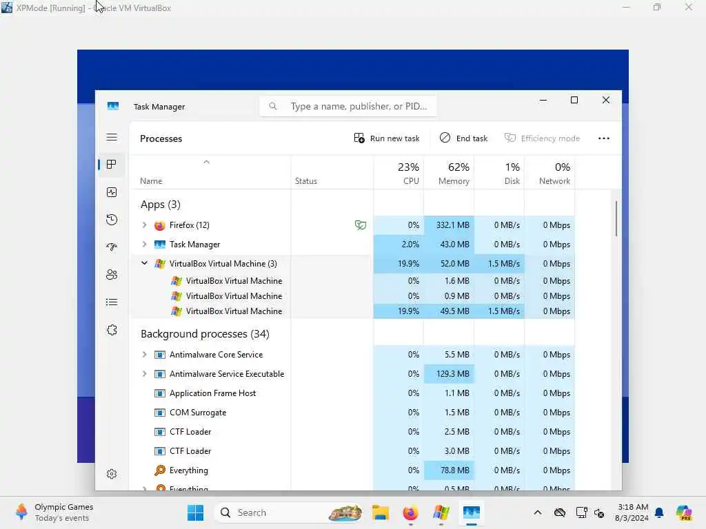Viewport: 706px width, 529px height.
Task: Expand Antimalware Core Service group
Action: tap(144, 355)
